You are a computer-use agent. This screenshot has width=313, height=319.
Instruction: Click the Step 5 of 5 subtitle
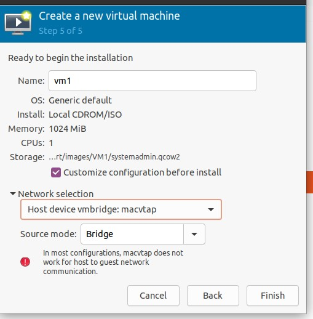60,31
